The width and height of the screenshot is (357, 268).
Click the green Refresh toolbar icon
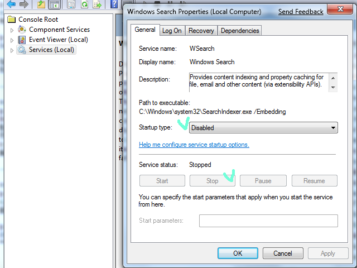pos(84,4)
